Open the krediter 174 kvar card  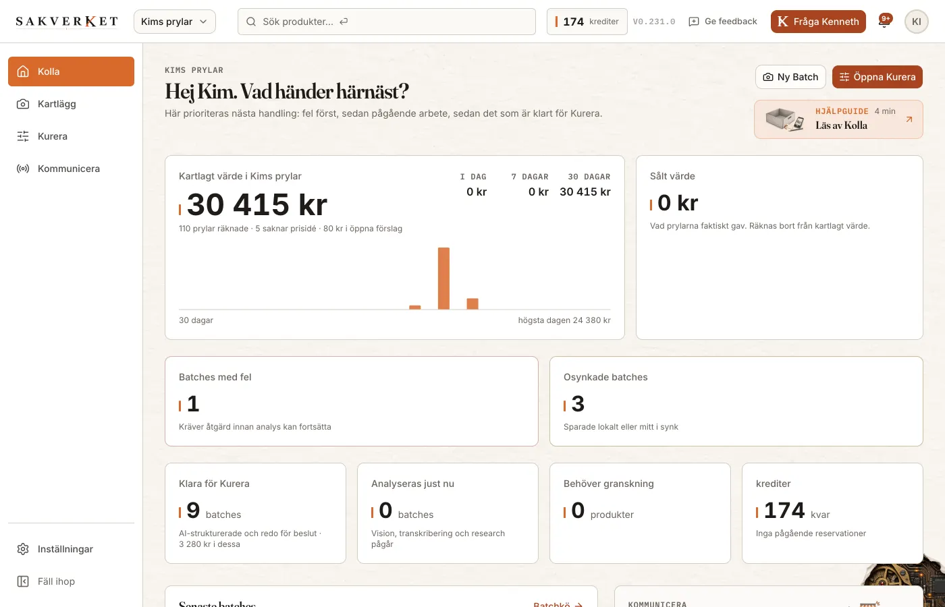click(832, 513)
